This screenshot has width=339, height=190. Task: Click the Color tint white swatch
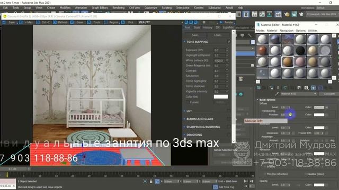coord(221,97)
